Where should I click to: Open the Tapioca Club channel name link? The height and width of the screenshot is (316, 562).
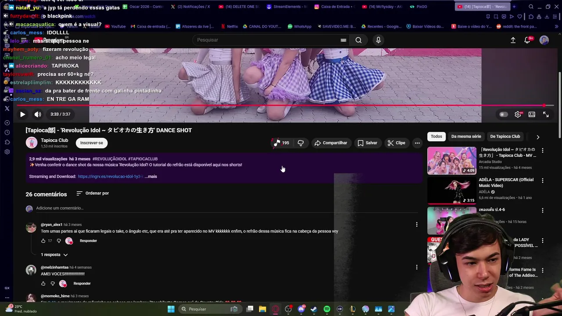click(54, 140)
